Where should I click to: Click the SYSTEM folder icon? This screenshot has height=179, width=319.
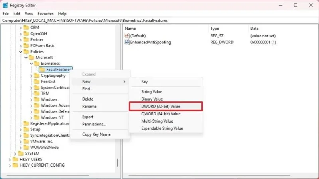click(x=21, y=153)
